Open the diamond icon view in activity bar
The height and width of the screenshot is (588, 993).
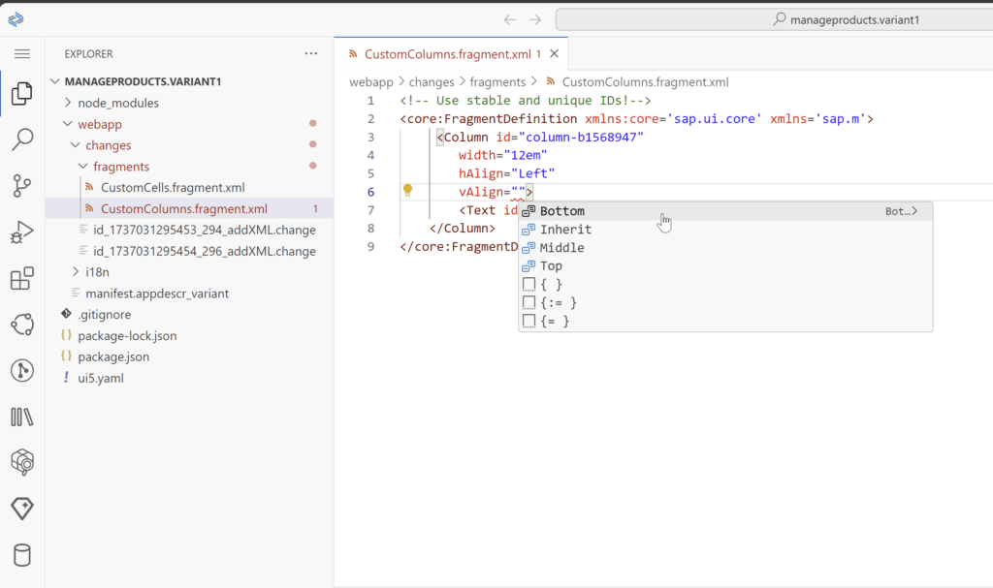pos(22,509)
